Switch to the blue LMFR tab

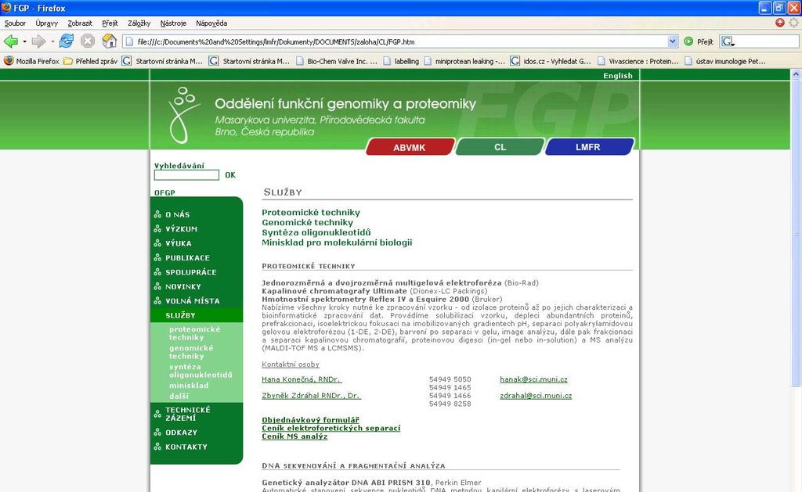588,147
